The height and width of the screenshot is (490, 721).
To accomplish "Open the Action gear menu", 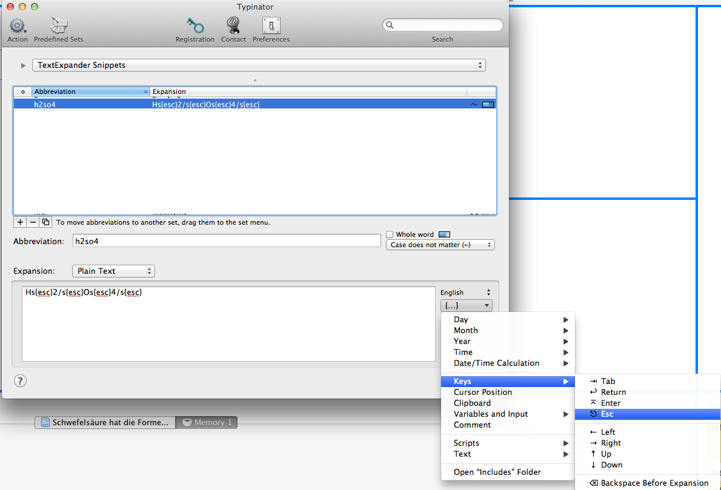I will (x=17, y=26).
